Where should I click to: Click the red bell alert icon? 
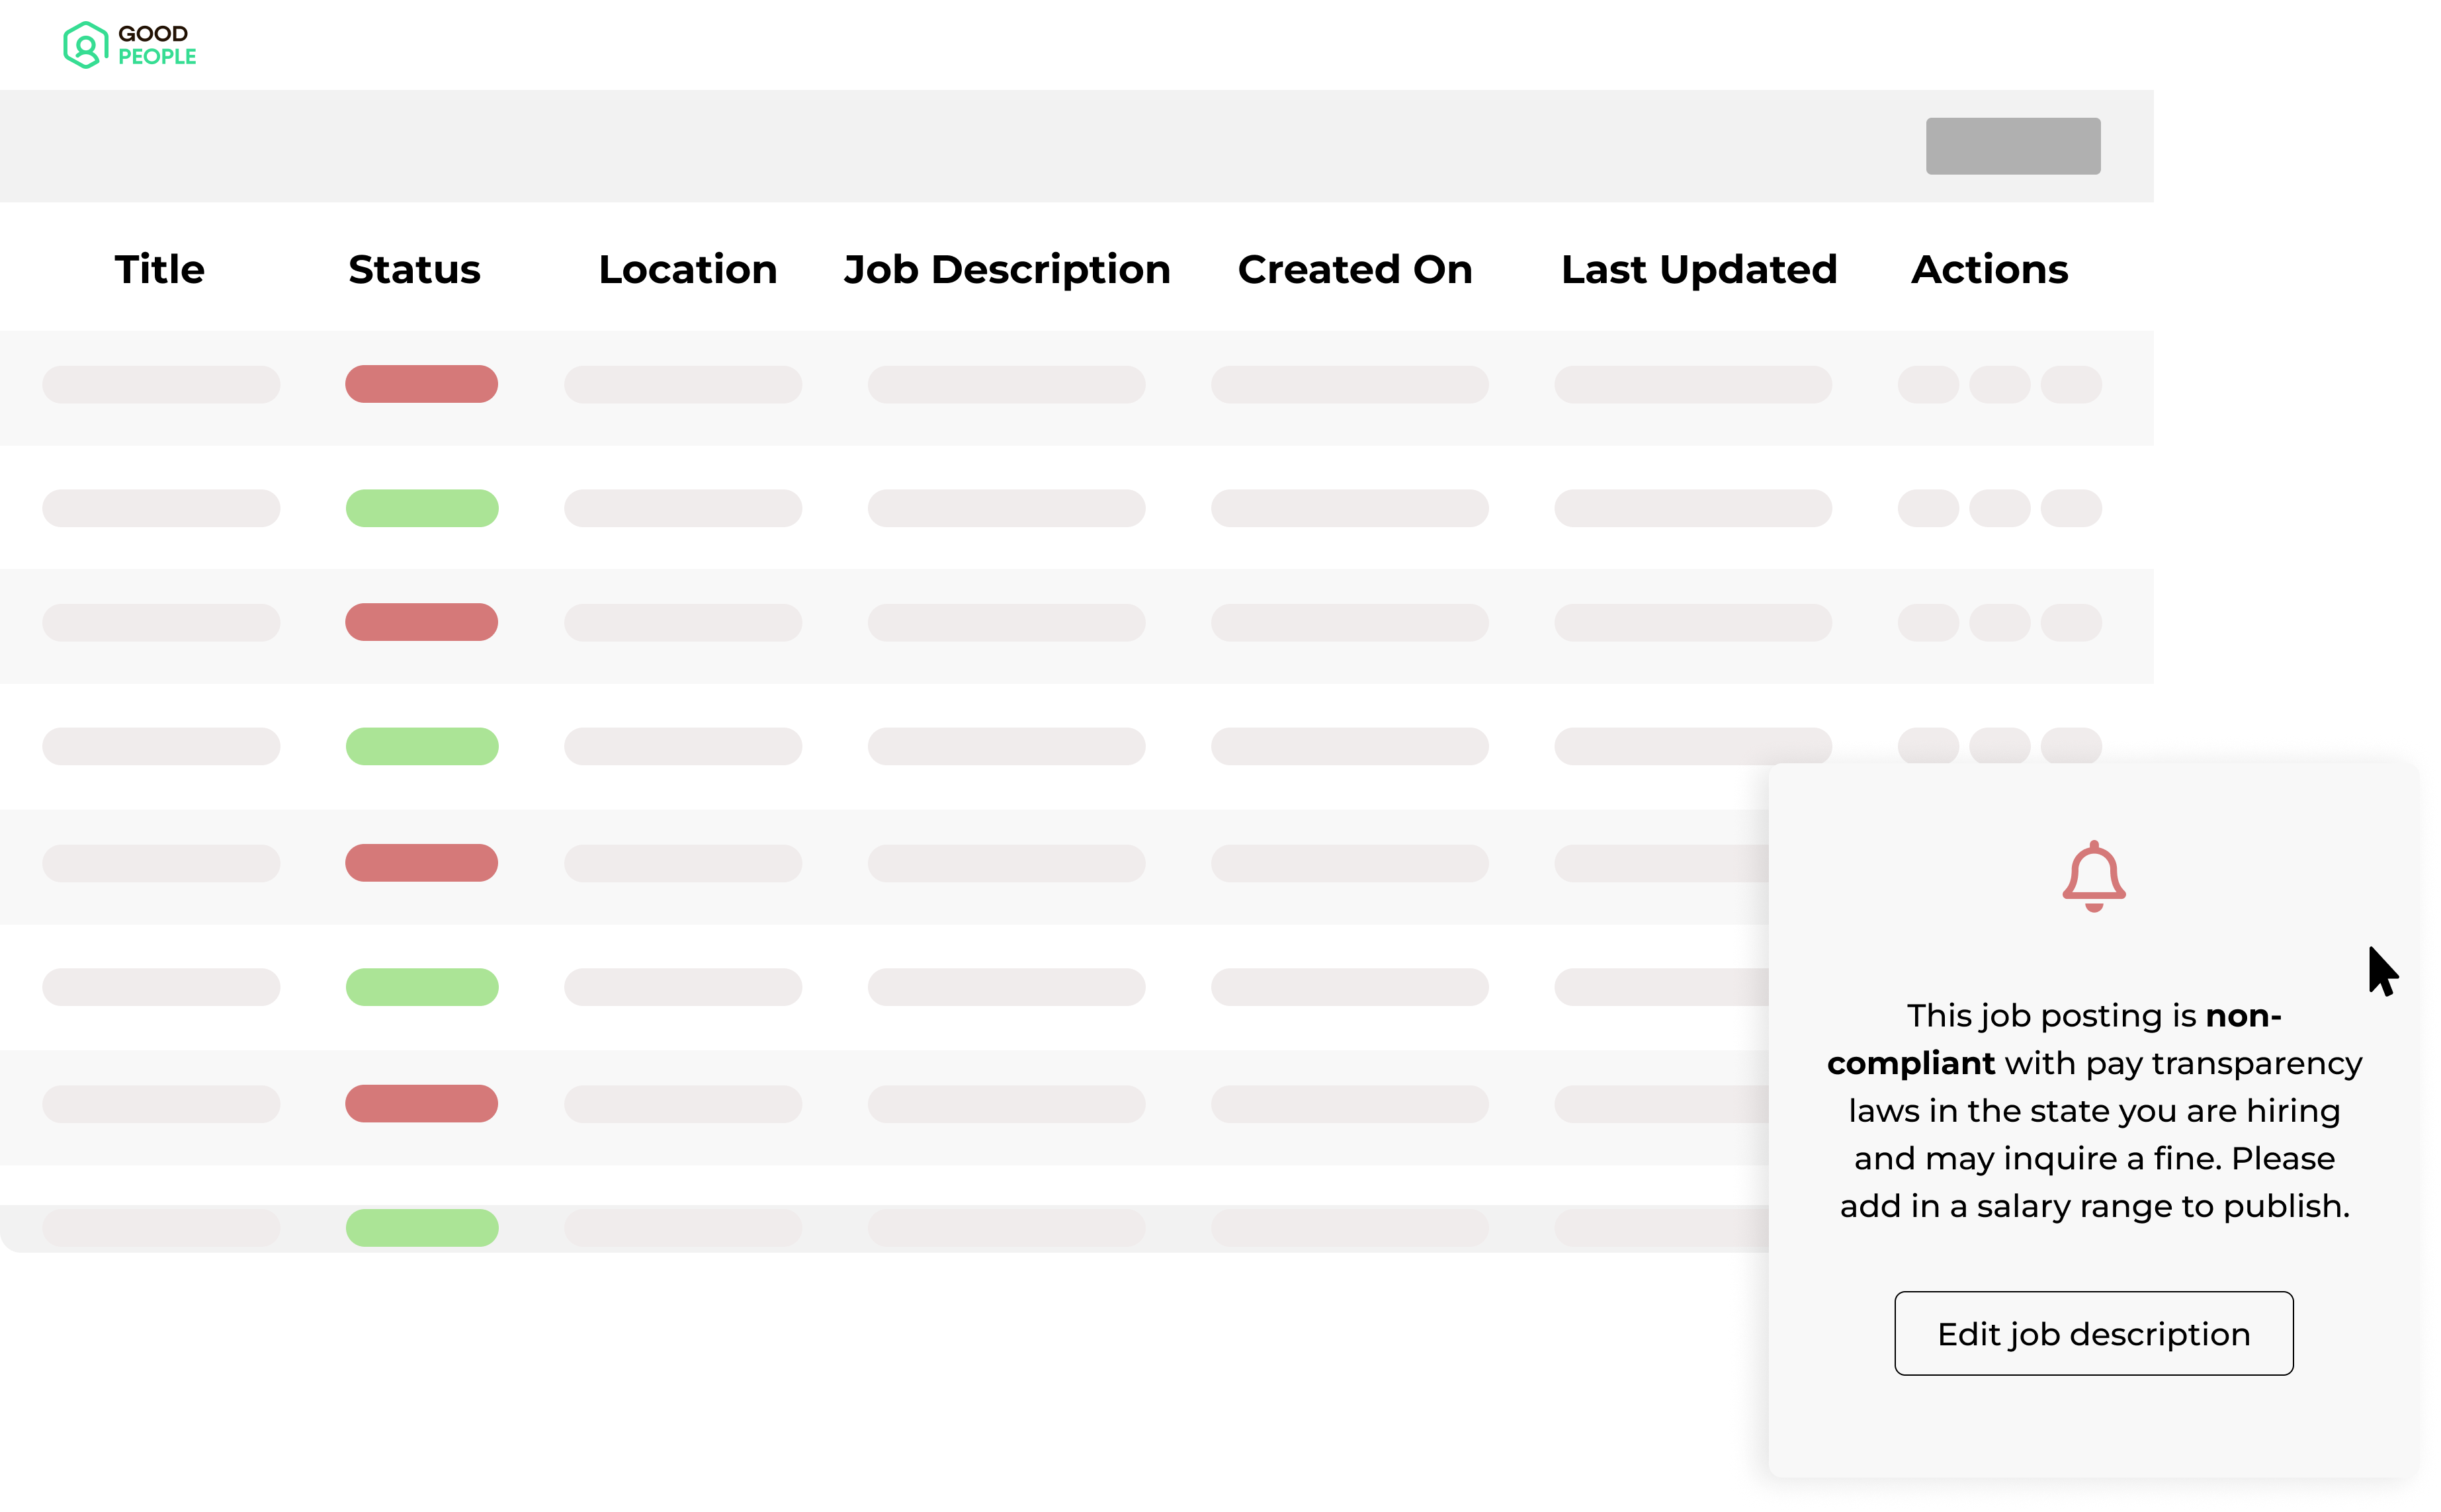click(x=2093, y=876)
